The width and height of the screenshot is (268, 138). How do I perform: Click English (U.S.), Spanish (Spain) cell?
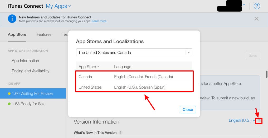140,87
